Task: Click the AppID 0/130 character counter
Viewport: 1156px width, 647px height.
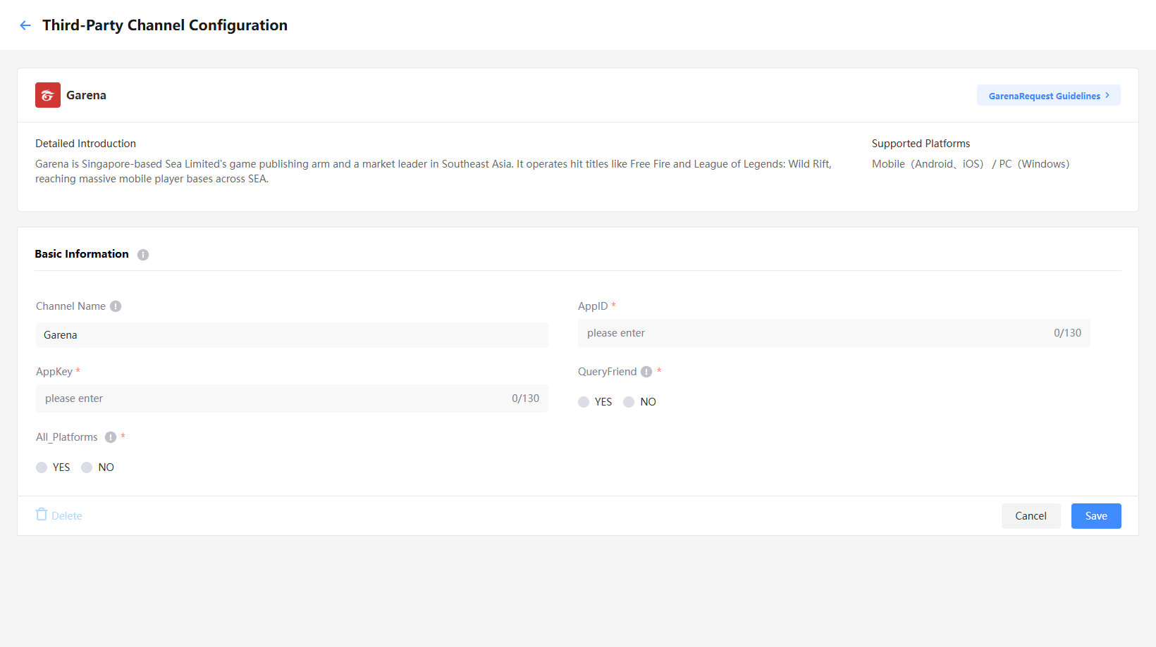Action: [1067, 333]
